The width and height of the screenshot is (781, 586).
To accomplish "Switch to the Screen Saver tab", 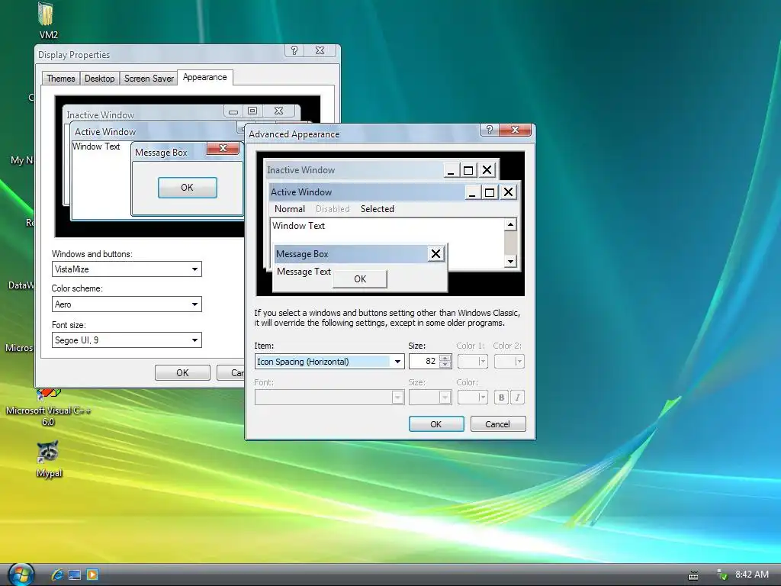I will pyautogui.click(x=149, y=79).
